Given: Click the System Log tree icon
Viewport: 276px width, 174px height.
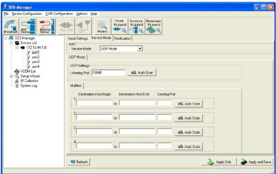Looking at the screenshot, I should click(x=17, y=86).
